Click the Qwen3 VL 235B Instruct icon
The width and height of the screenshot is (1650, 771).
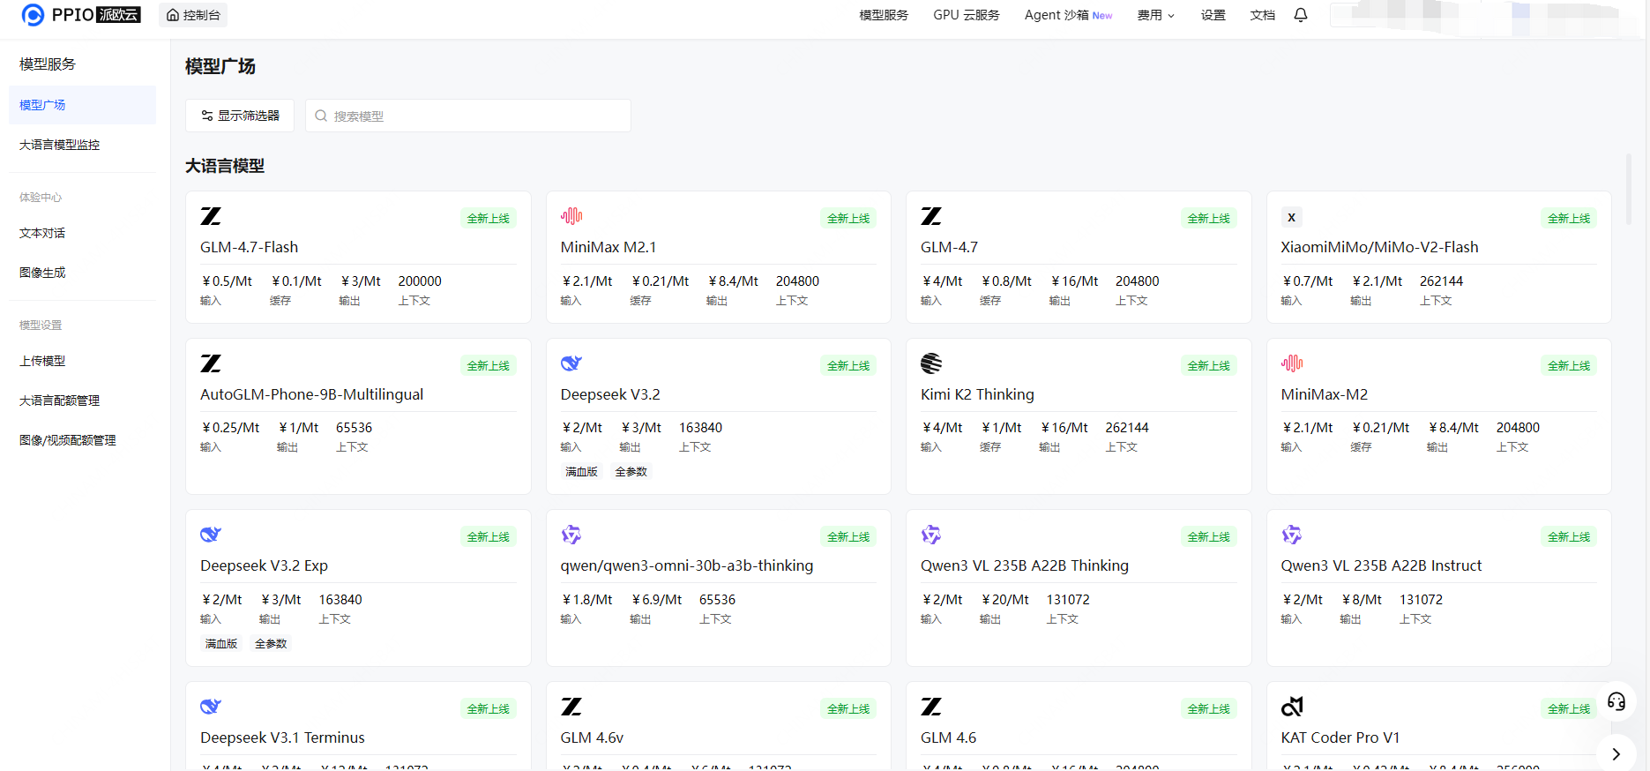click(1292, 535)
